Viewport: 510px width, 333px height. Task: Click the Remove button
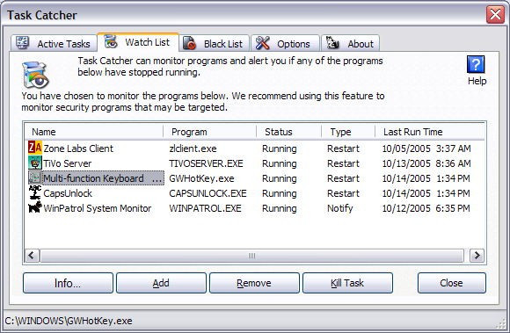(254, 283)
